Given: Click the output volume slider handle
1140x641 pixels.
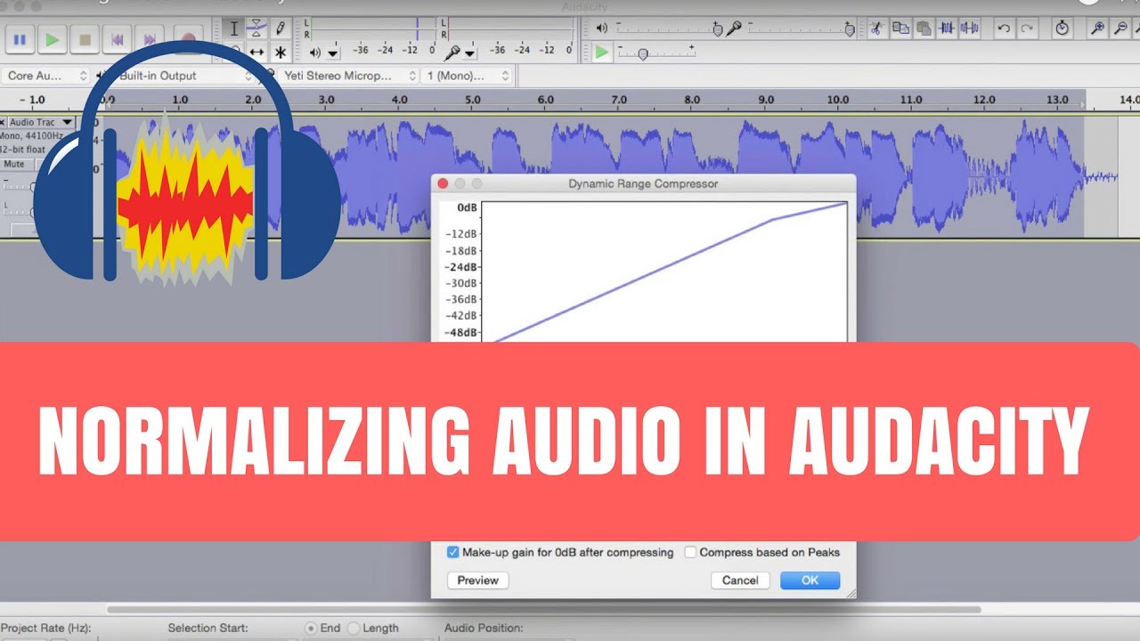Looking at the screenshot, I should tap(718, 29).
